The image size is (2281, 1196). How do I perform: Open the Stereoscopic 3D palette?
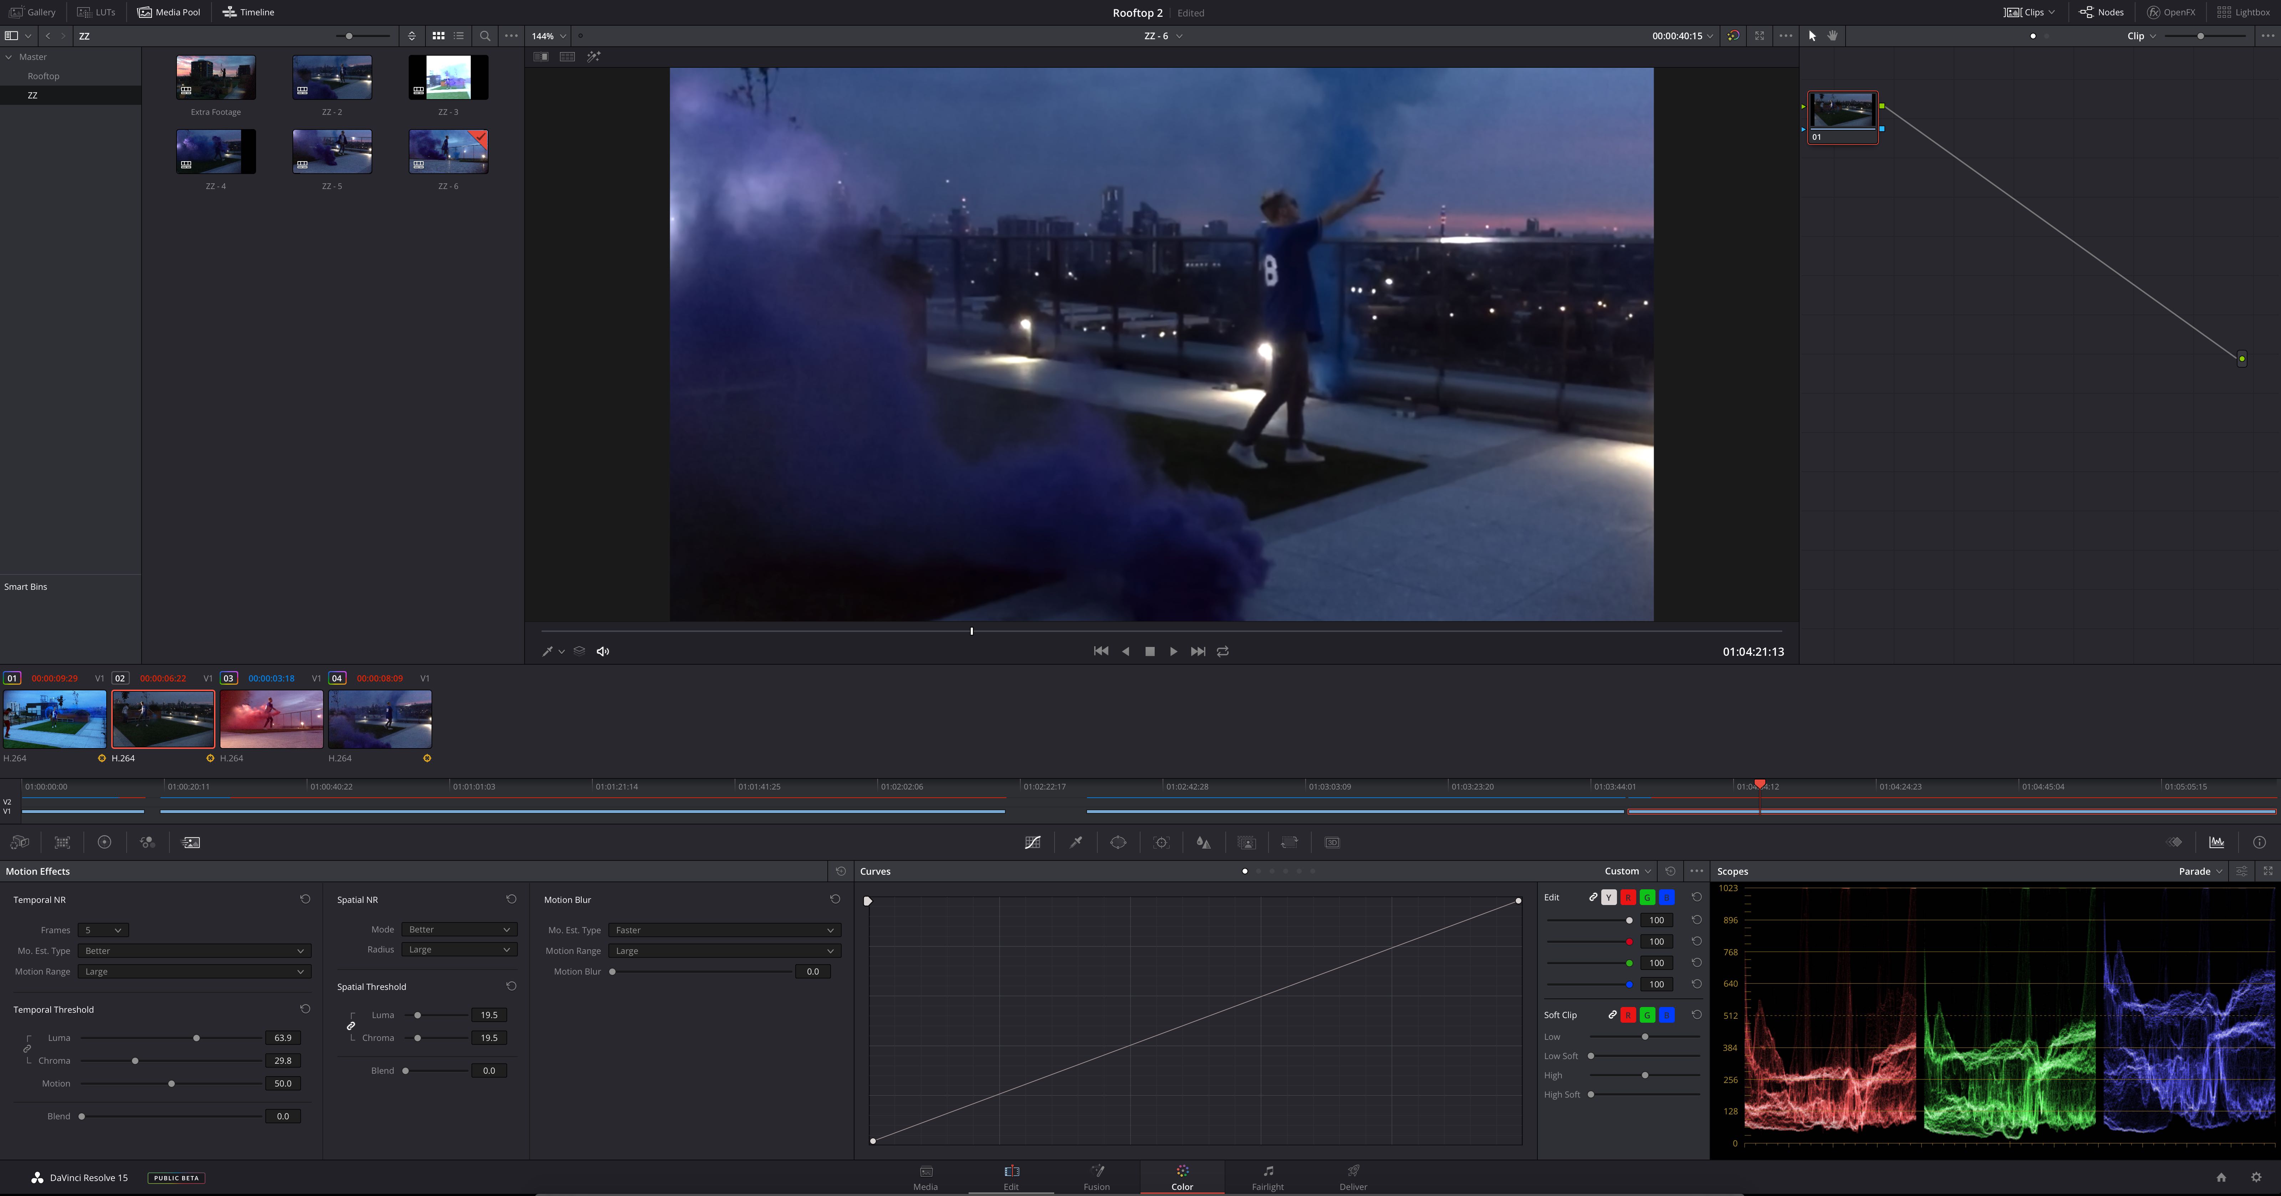[1332, 842]
